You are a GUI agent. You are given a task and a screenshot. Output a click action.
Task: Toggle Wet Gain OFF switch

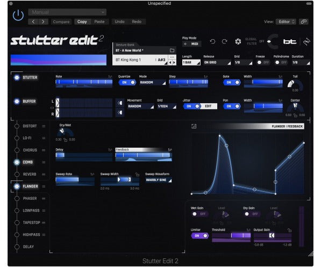[x=199, y=214]
